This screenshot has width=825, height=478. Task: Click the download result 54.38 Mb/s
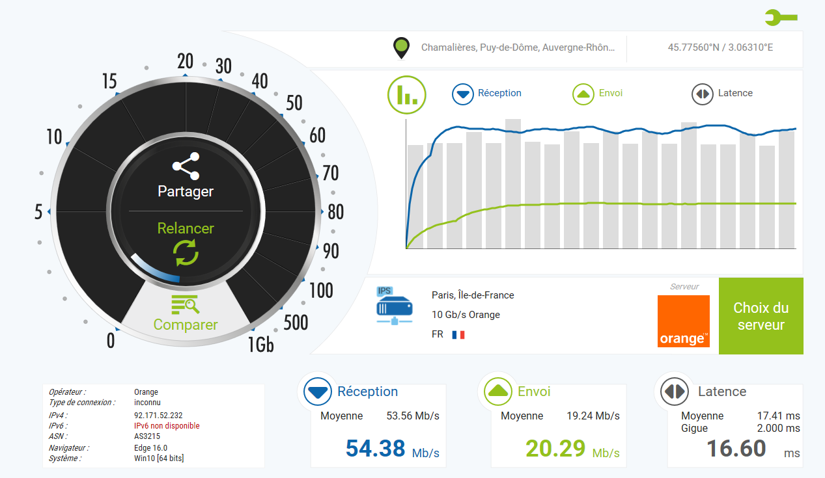click(x=392, y=449)
